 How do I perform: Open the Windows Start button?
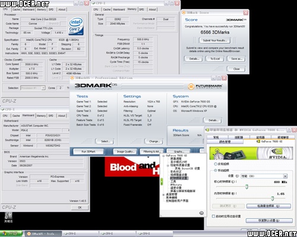point(11,233)
